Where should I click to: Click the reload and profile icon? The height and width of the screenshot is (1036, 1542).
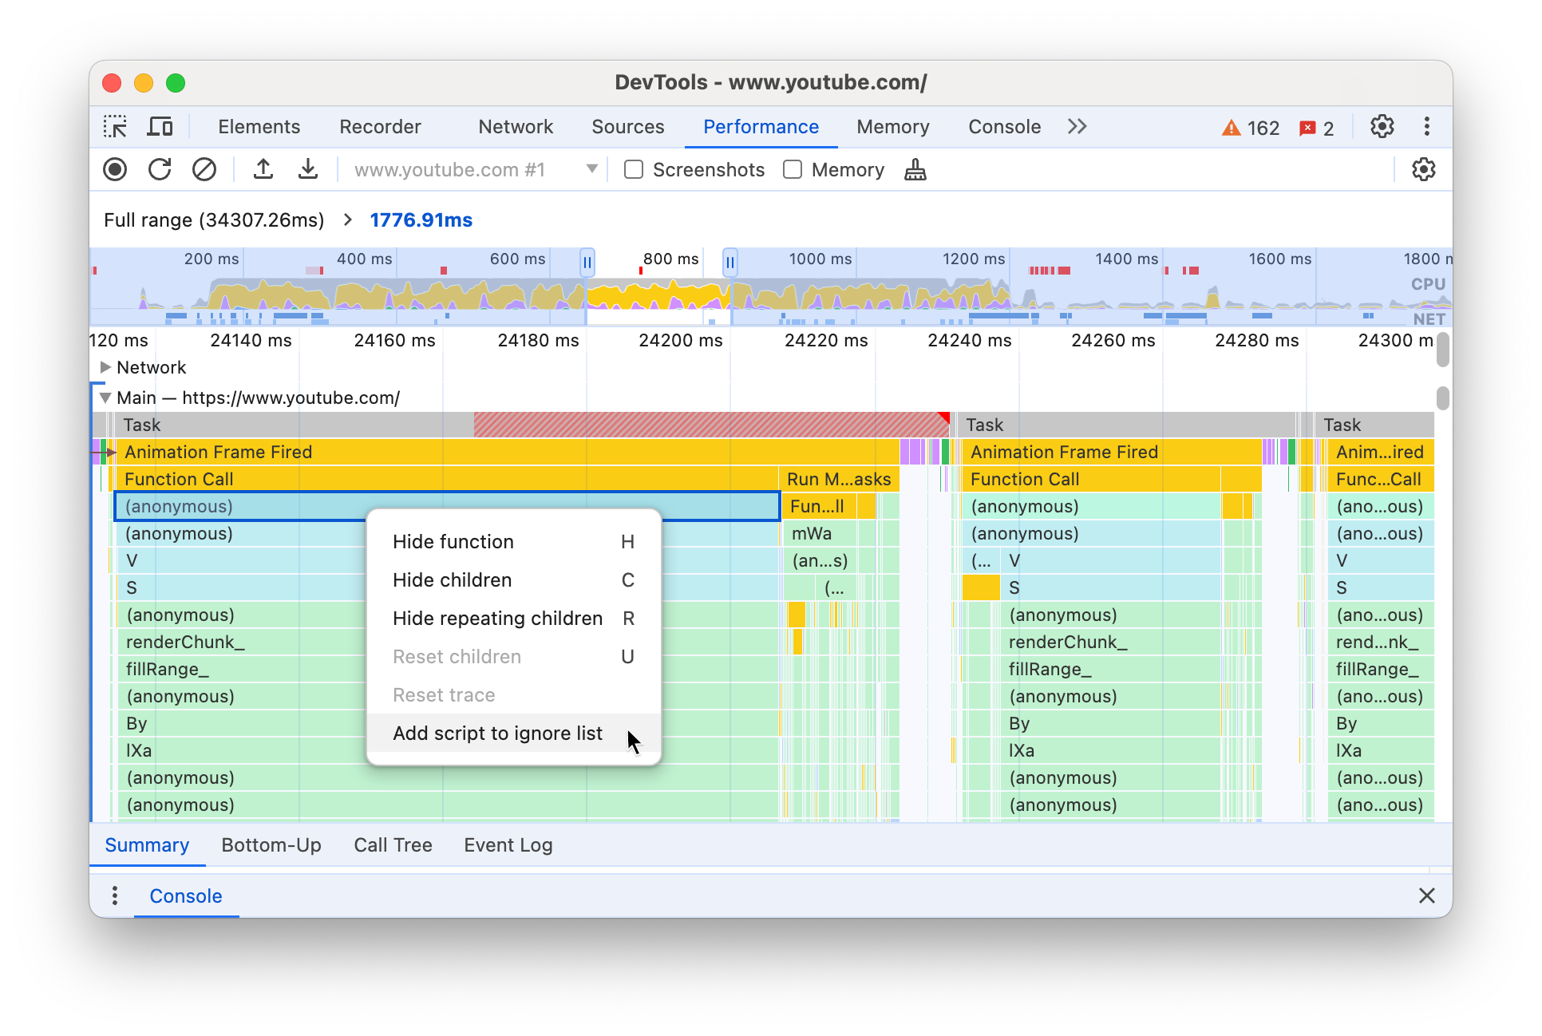160,170
